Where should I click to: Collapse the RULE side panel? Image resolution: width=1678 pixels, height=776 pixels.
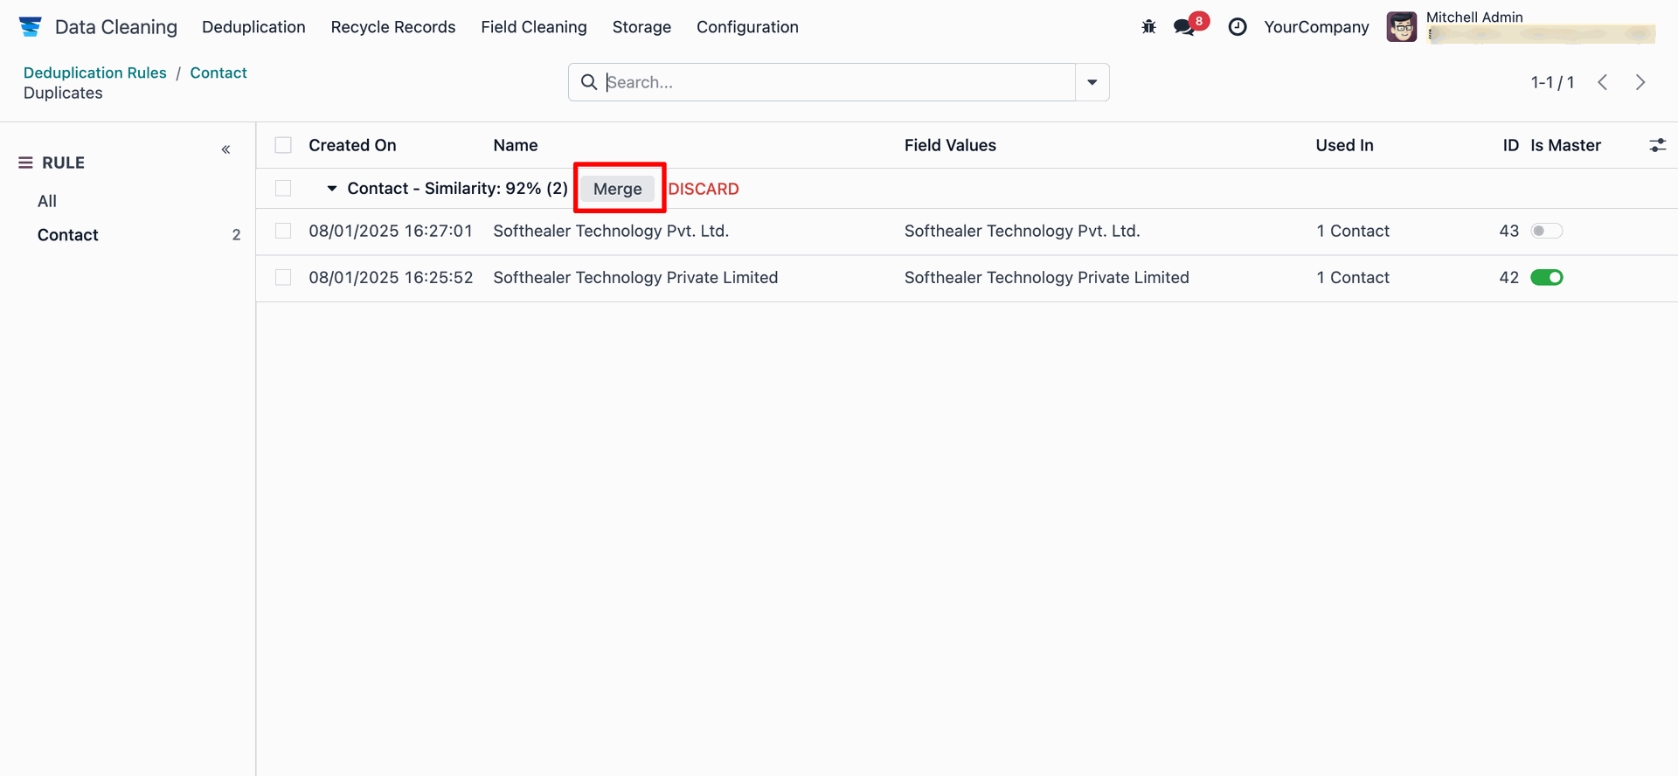[225, 149]
